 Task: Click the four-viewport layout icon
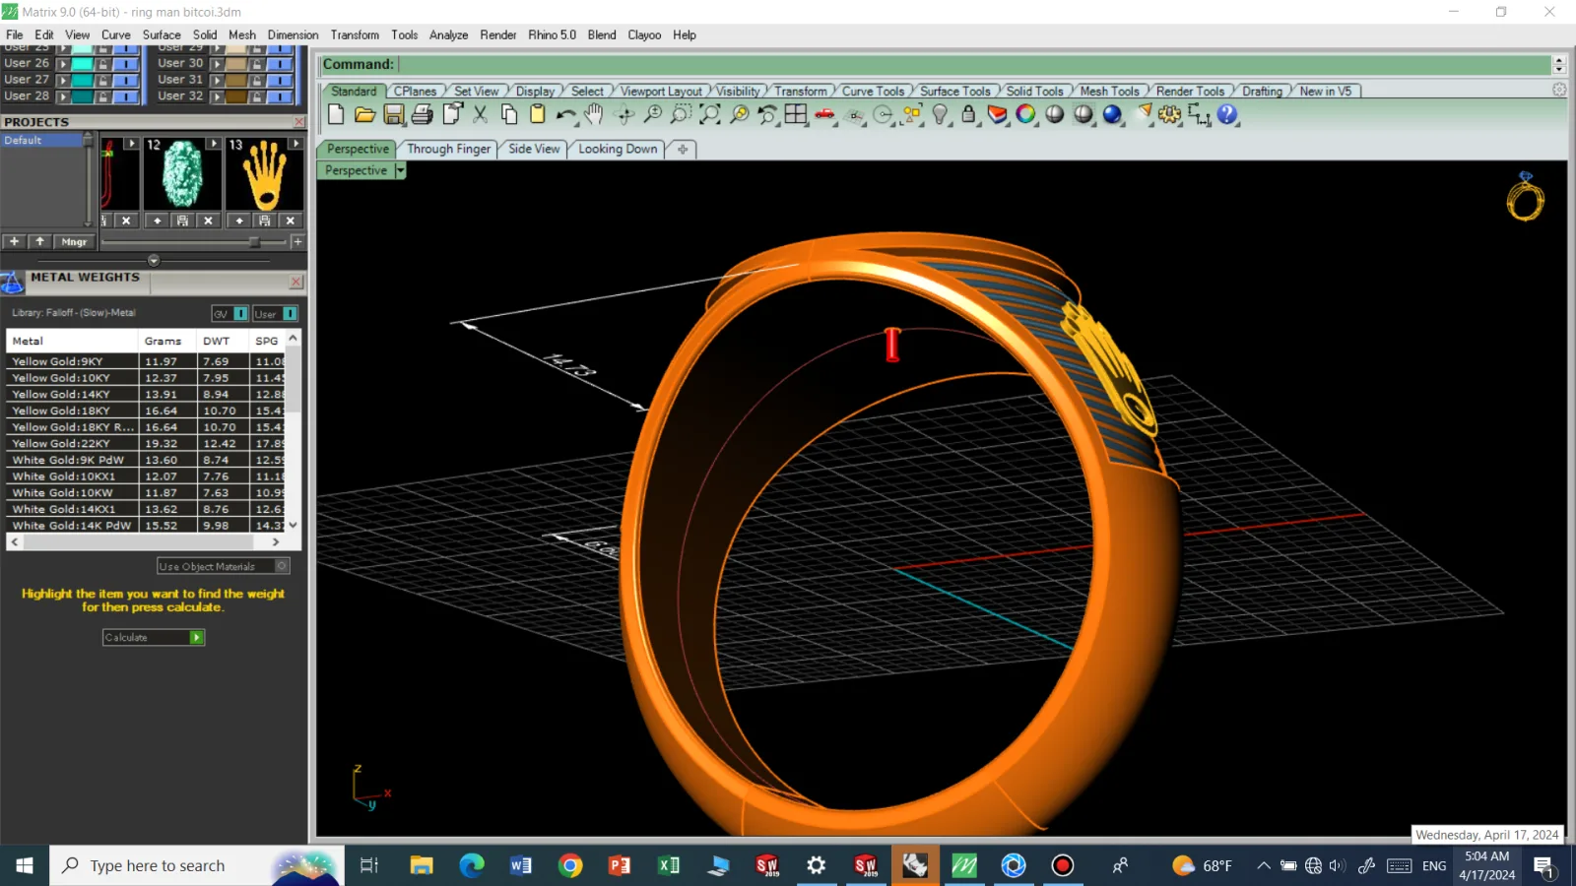tap(796, 114)
